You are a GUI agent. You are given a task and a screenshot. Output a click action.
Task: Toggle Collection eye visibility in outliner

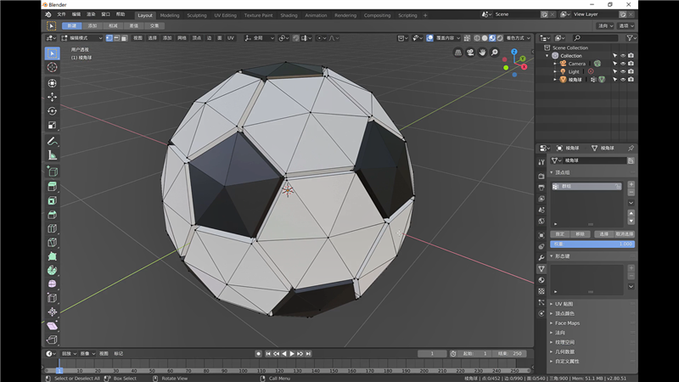(623, 56)
